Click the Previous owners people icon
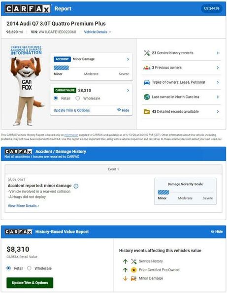Image resolution: width=227 pixels, height=293 pixels. [147, 67]
